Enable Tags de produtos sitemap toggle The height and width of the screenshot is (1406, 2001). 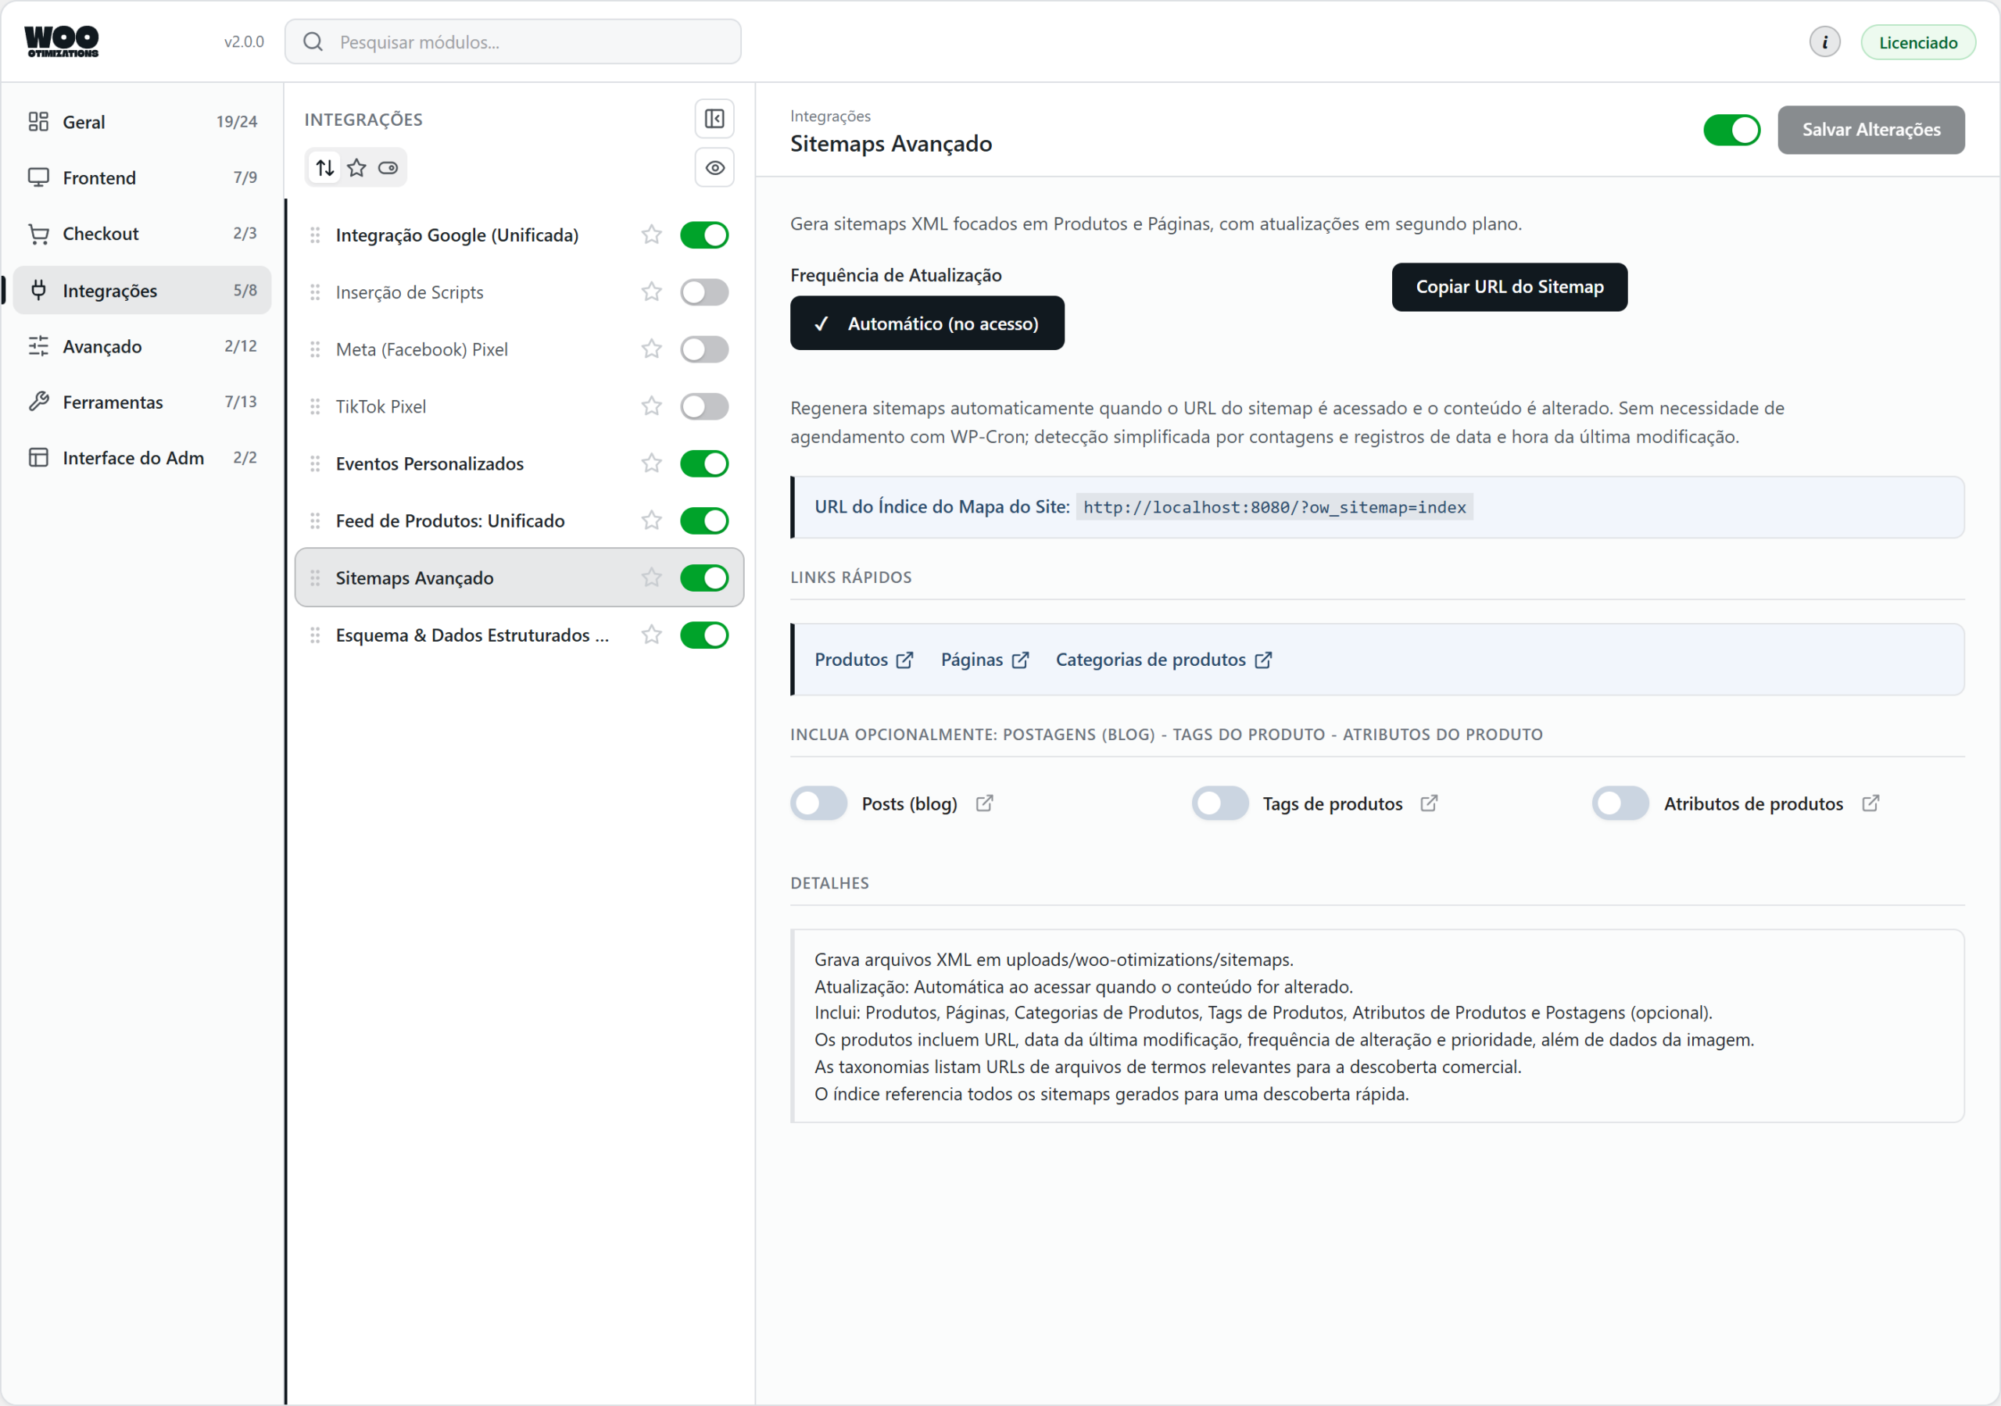pyautogui.click(x=1220, y=803)
